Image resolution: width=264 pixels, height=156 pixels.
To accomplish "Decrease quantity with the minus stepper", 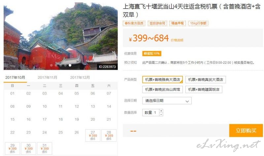I will pyautogui.click(x=161, y=114).
